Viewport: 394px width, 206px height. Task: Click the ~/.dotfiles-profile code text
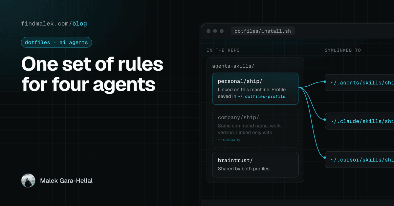262,96
